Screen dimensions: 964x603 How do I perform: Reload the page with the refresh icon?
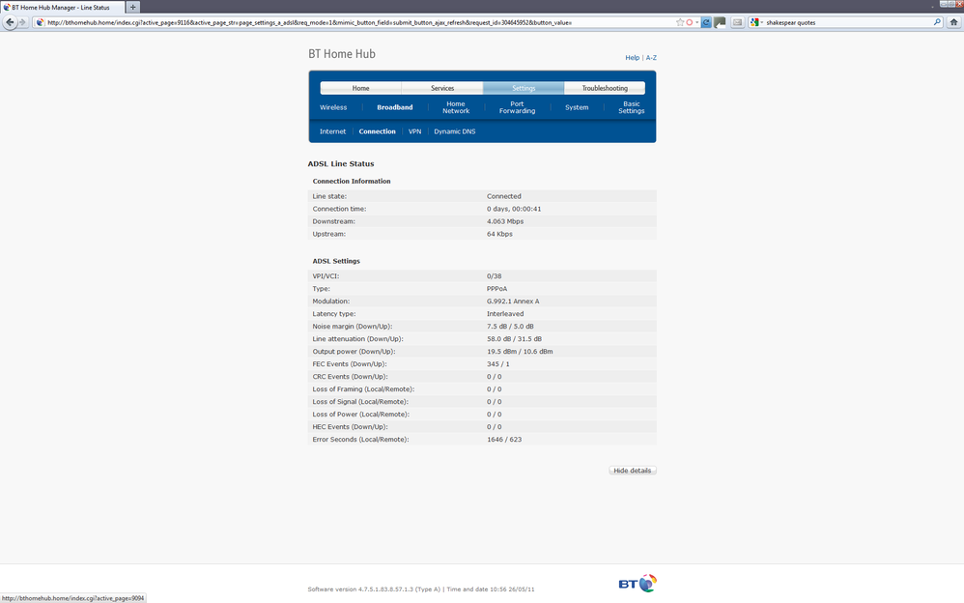[706, 22]
